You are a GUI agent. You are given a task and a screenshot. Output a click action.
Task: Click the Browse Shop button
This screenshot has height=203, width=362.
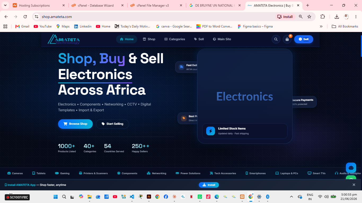75,124
